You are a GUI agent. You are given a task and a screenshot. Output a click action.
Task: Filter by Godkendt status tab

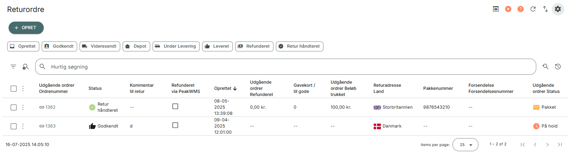click(x=59, y=46)
